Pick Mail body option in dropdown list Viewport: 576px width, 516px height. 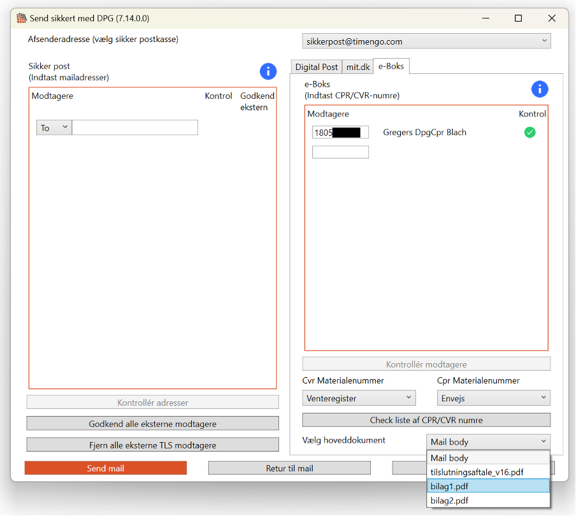(488, 458)
